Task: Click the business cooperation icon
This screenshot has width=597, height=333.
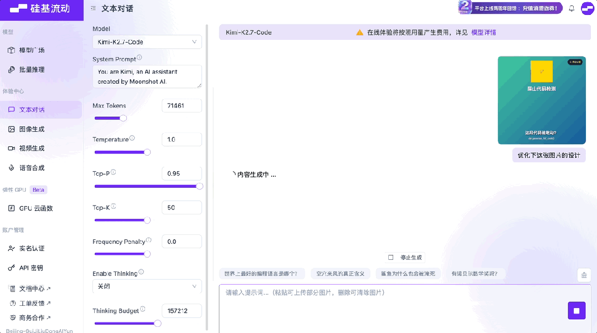Action: [x=13, y=317]
